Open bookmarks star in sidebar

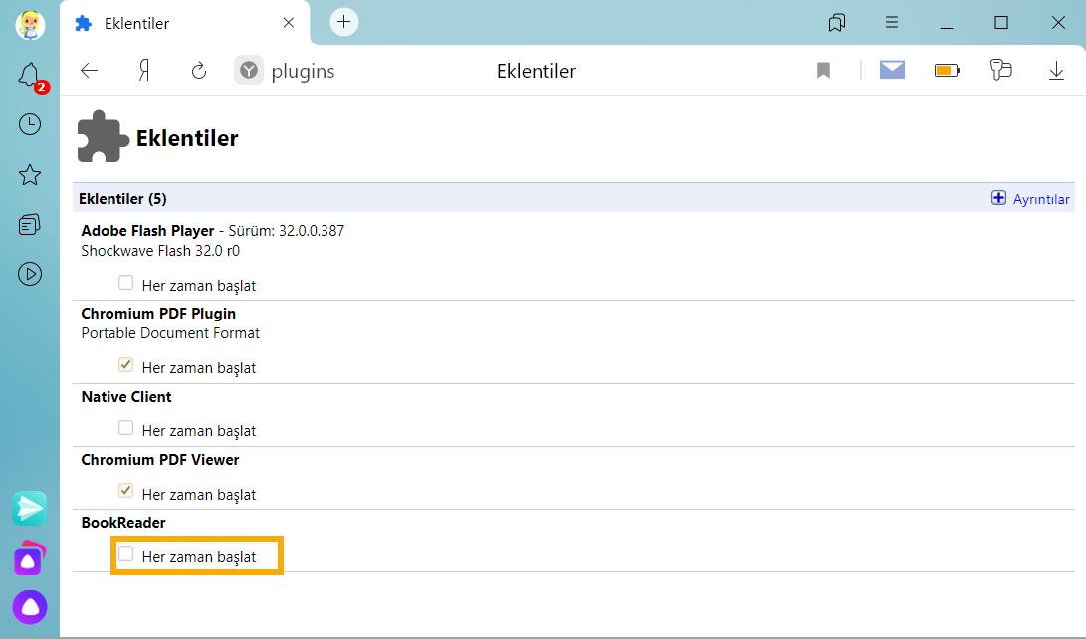tap(30, 174)
